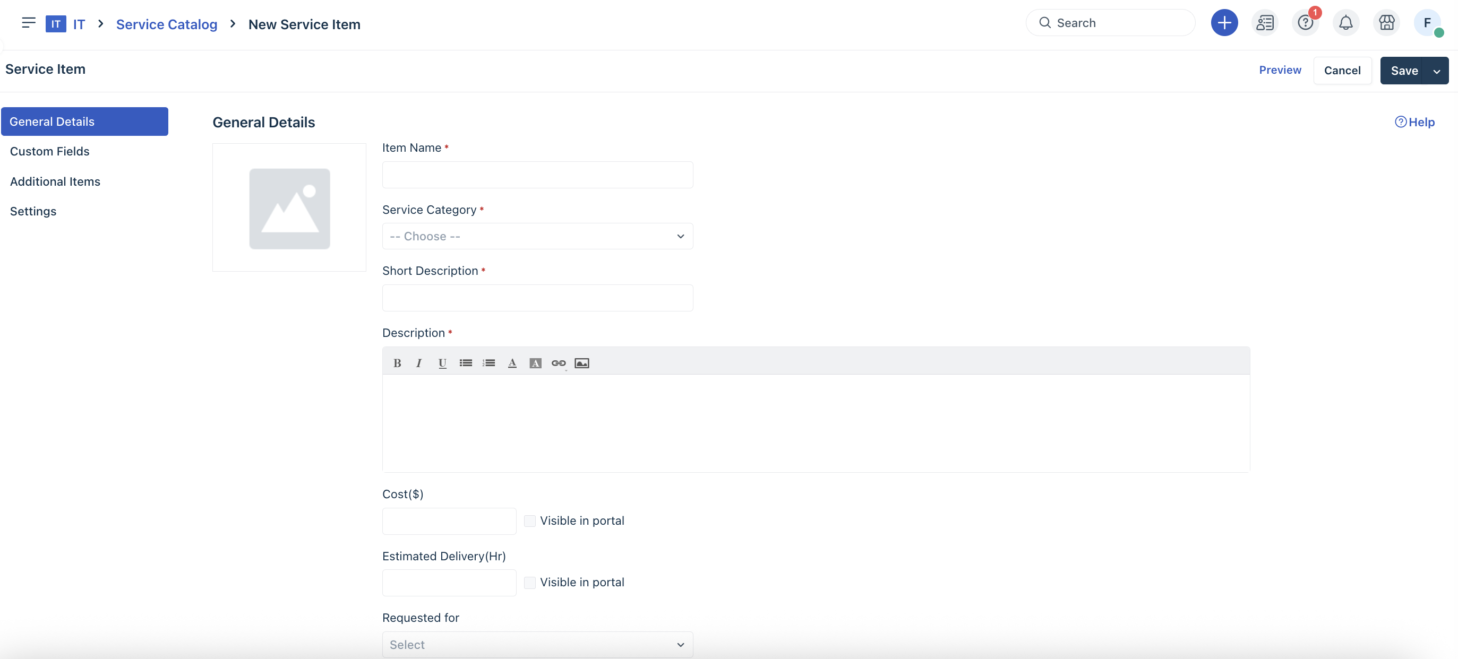1458x659 pixels.
Task: Apply underline formatting in description toolbar
Action: [x=442, y=363]
